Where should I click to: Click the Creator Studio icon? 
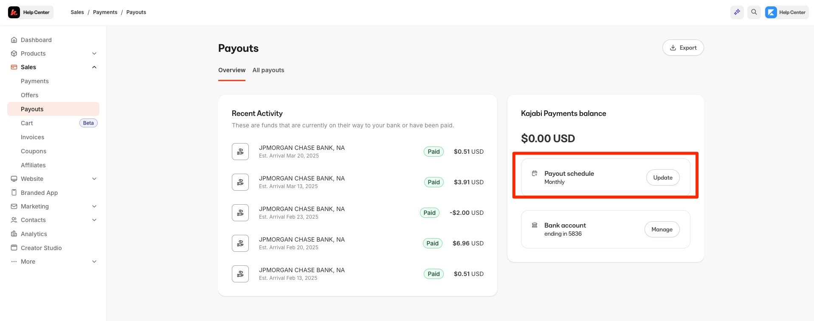point(14,248)
